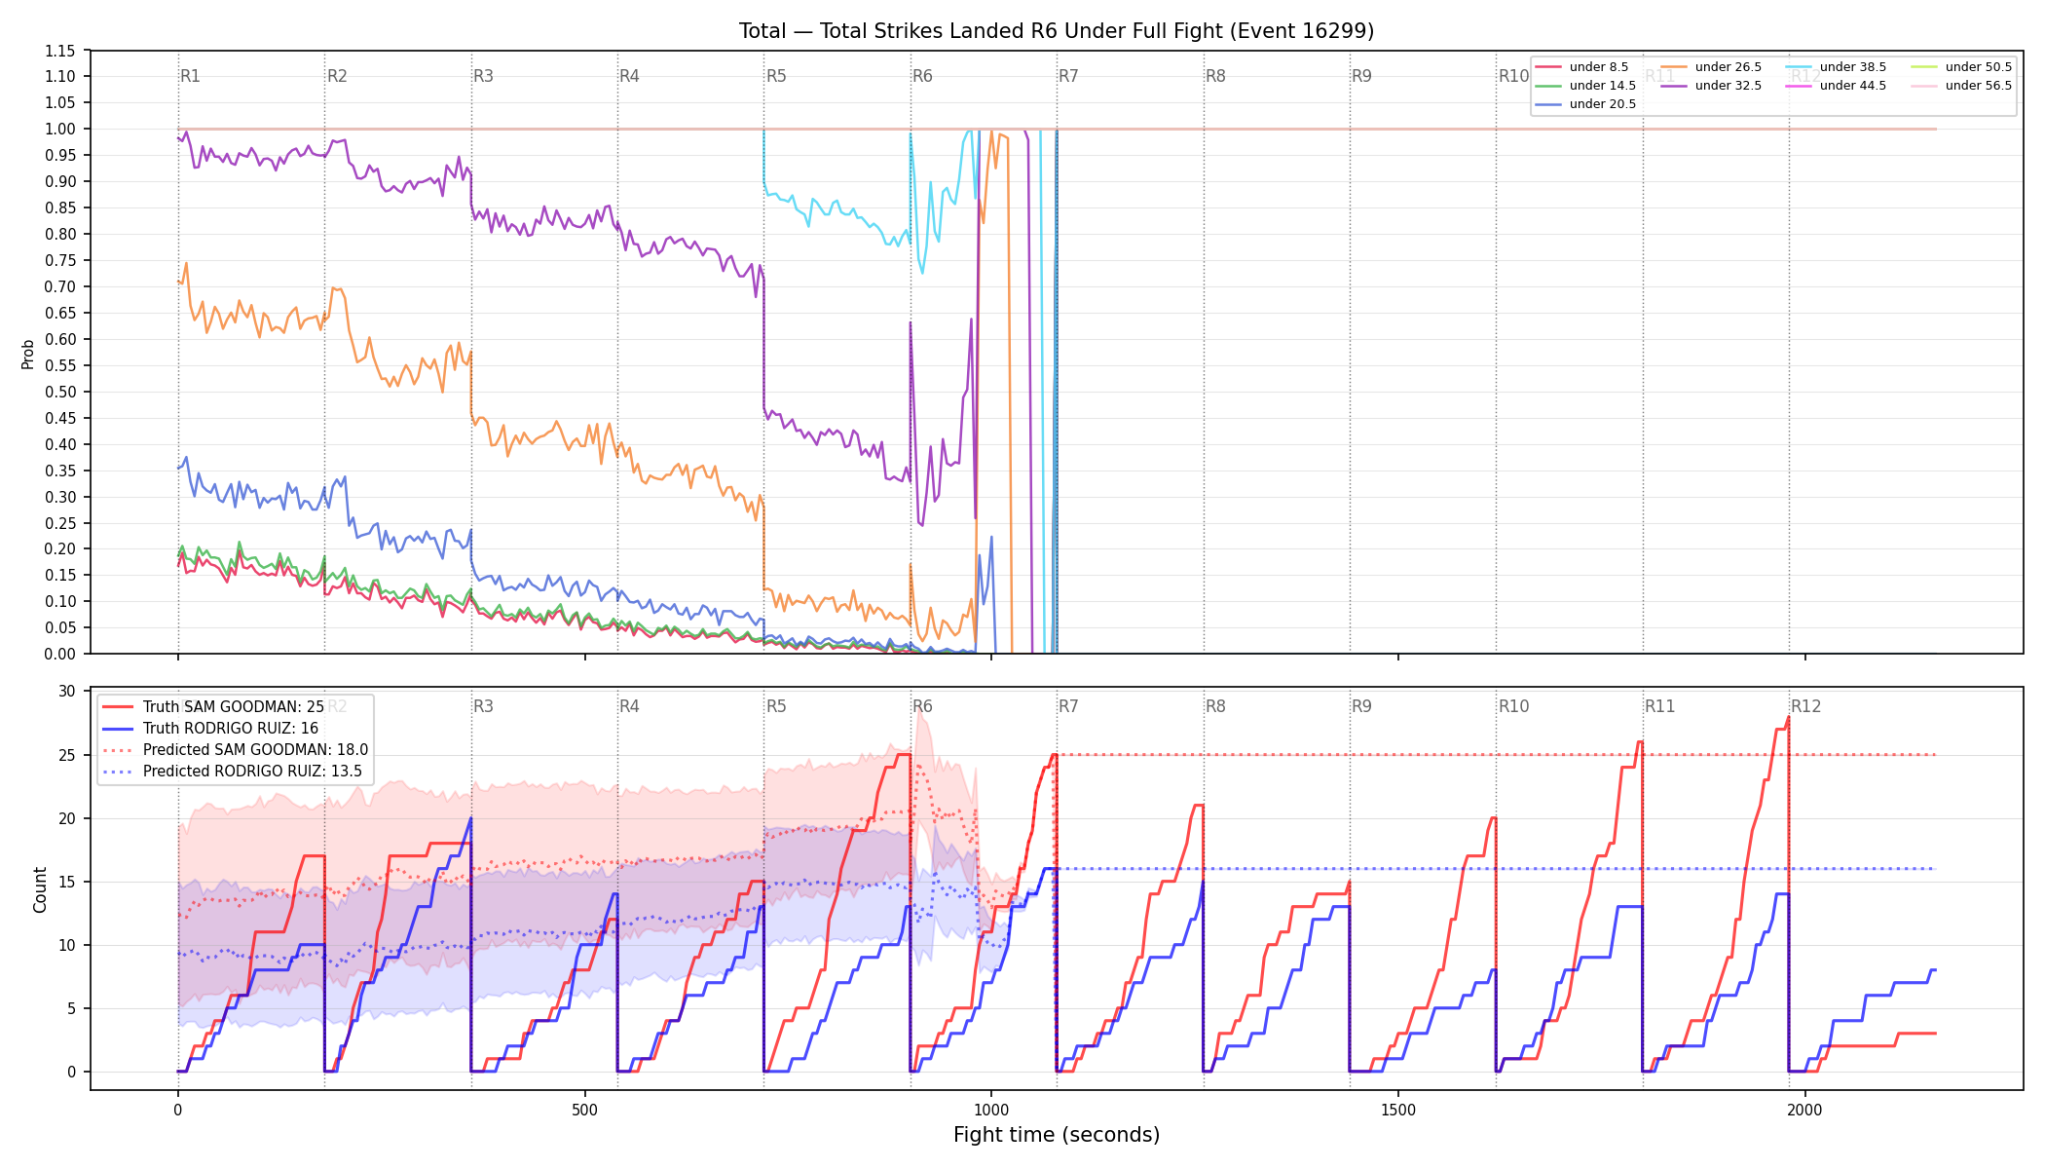
Task: Click the 1000 tick label on time axis
Action: click(991, 1110)
